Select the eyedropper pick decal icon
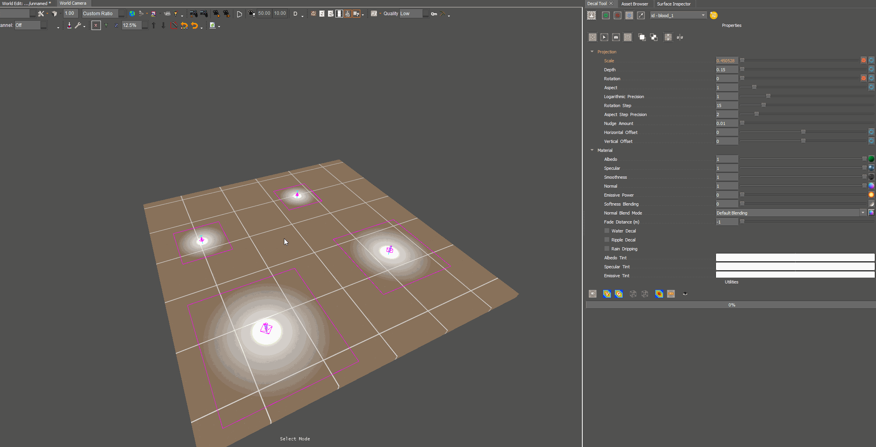The height and width of the screenshot is (447, 876). [x=641, y=15]
